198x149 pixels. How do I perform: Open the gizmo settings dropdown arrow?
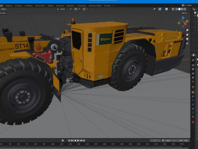[x=163, y=9]
